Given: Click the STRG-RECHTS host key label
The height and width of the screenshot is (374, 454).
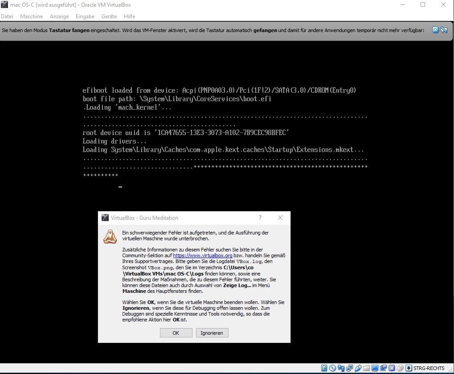Looking at the screenshot, I should [x=429, y=368].
